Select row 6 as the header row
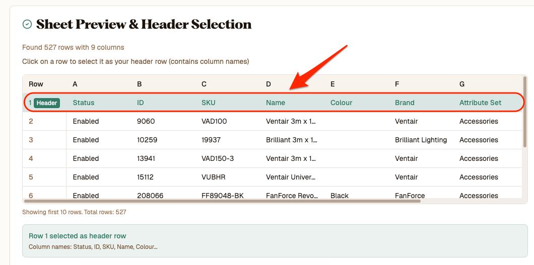Screen dimensions: 534x265 pyautogui.click(x=272, y=193)
